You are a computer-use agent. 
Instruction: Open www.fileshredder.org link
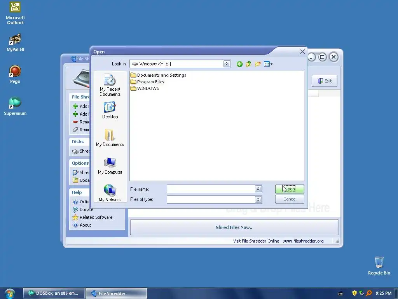point(303,241)
